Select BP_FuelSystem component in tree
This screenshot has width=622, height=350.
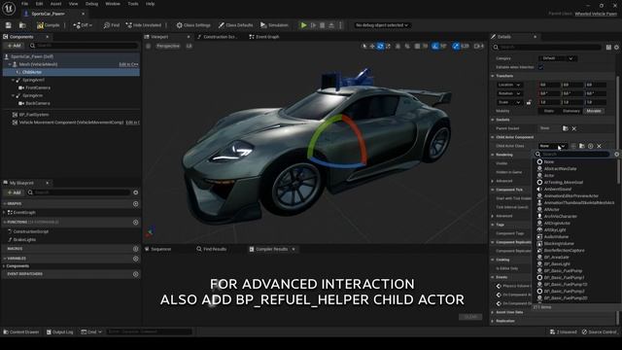tap(34, 115)
